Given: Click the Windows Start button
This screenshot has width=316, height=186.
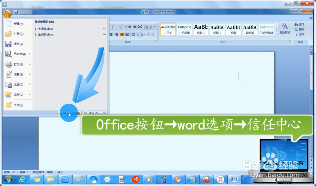Looking at the screenshot, I should (8, 179).
